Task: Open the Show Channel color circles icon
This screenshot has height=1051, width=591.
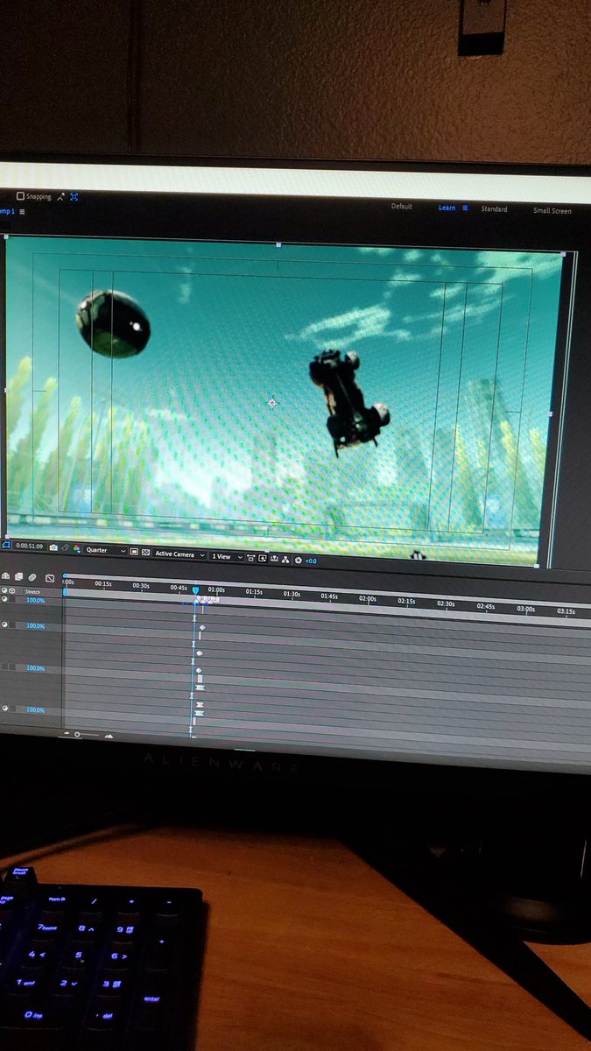Action: point(76,549)
